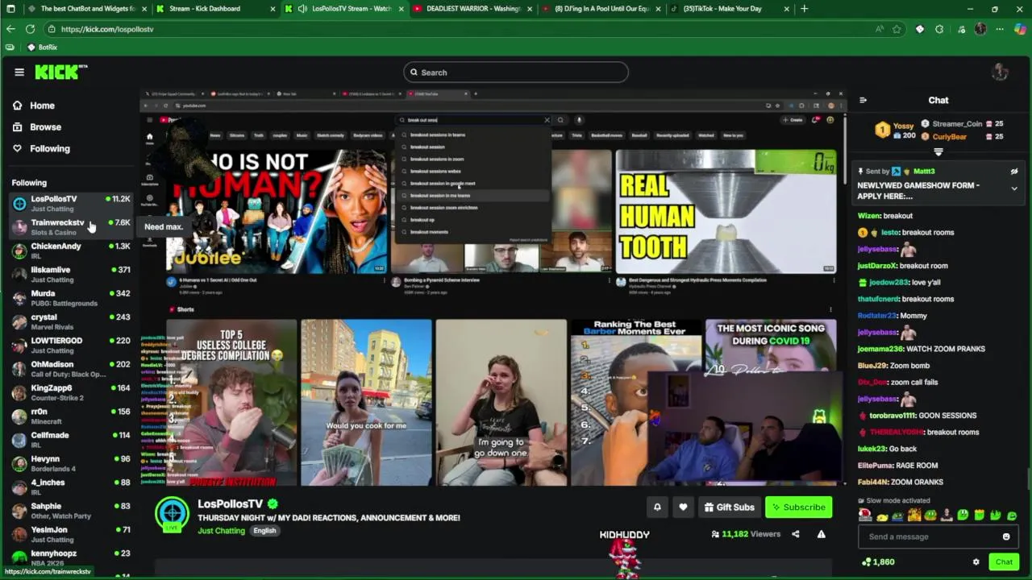
Task: Click the notification bell for LosPollosTV
Action: pyautogui.click(x=657, y=507)
